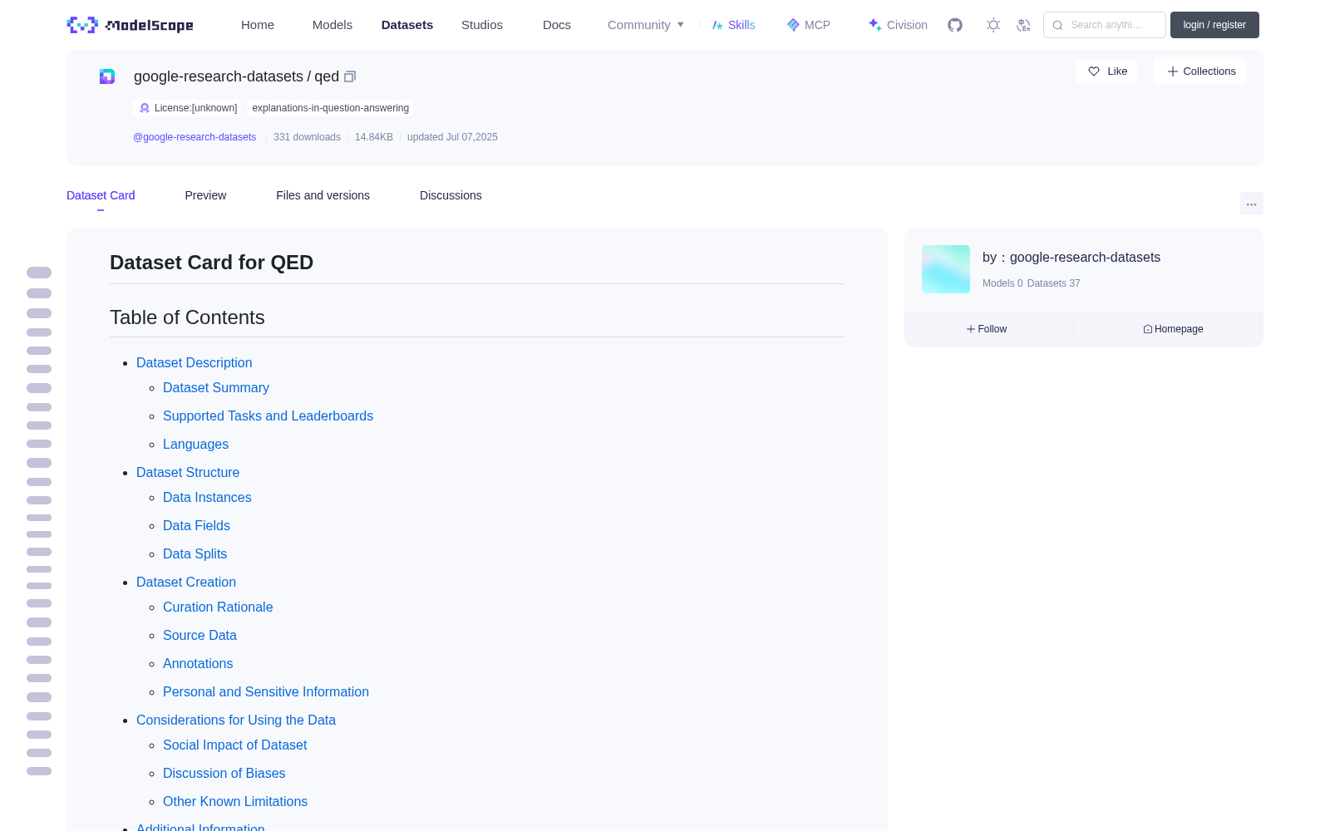This screenshot has width=1330, height=831.
Task: Click the 331 downloads text
Action: [307, 137]
